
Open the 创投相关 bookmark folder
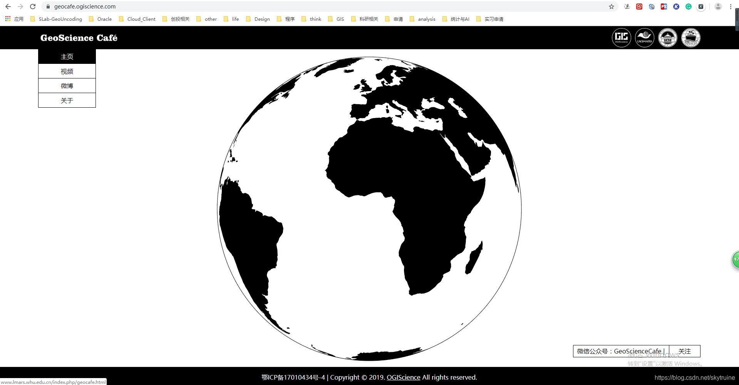click(x=176, y=19)
